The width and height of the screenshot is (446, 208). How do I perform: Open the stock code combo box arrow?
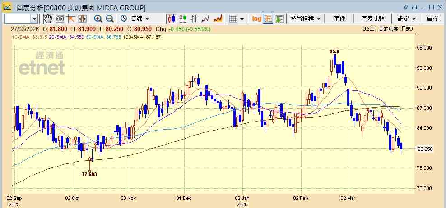click(x=34, y=19)
